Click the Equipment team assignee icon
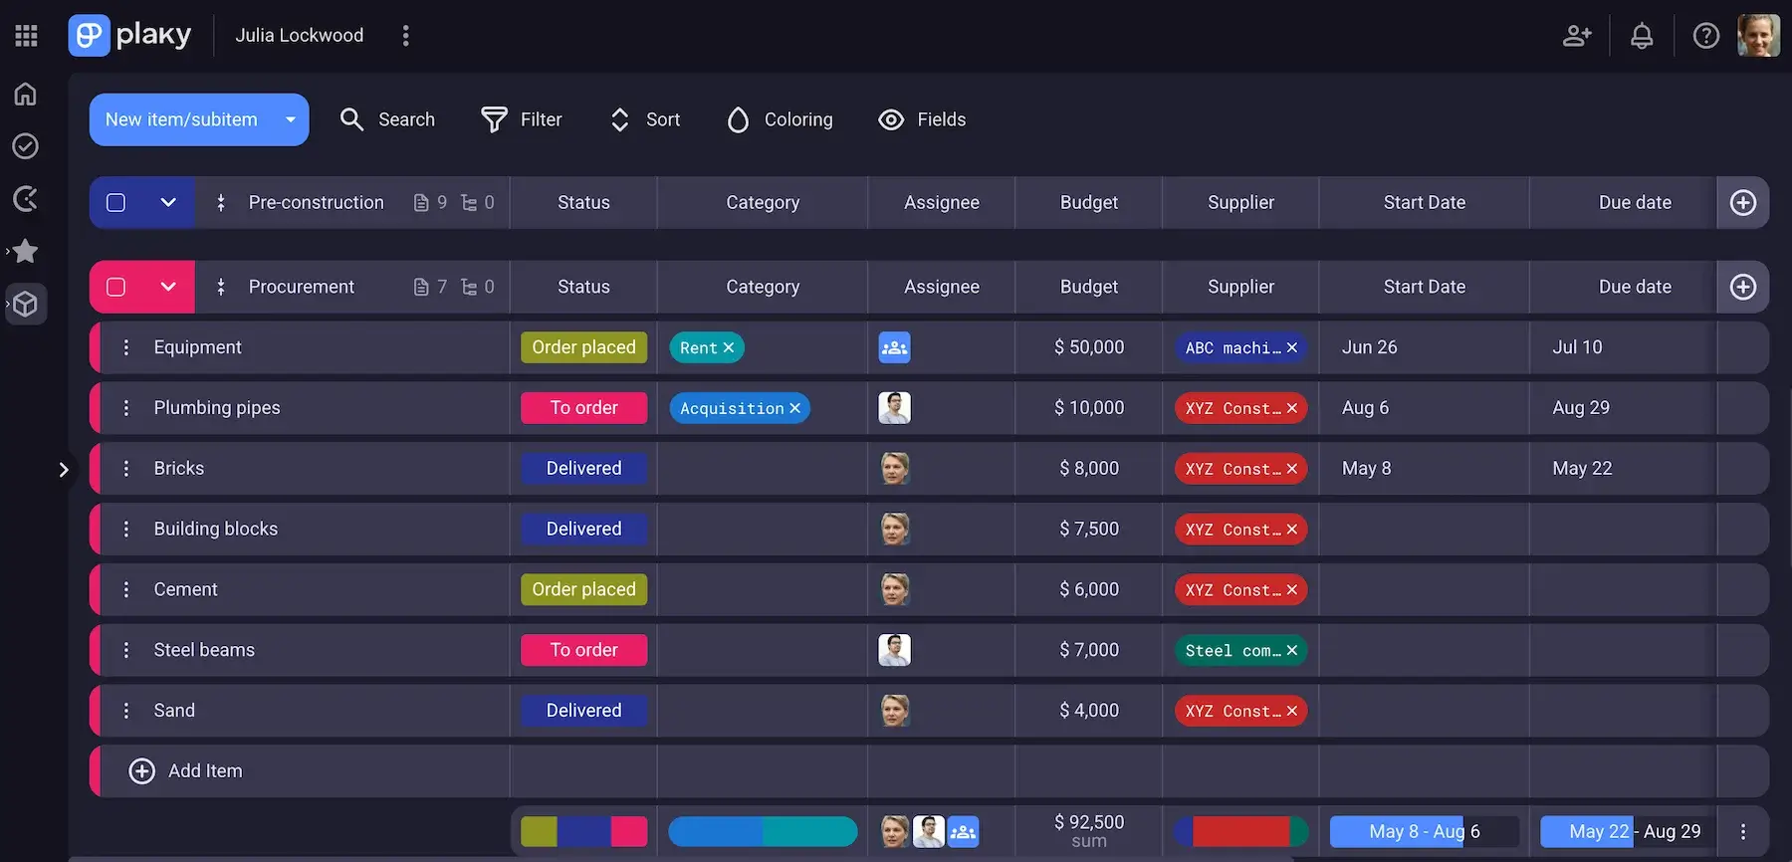 pyautogui.click(x=894, y=347)
